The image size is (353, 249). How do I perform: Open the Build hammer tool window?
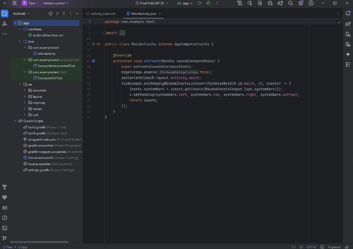coord(5,187)
